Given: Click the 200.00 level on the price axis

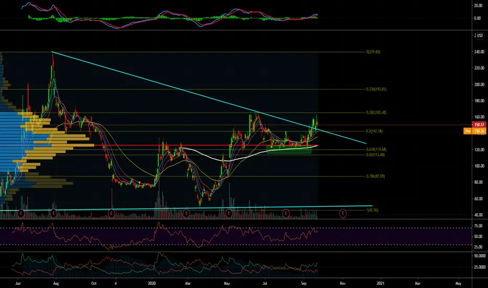Looking at the screenshot, I should click(479, 84).
